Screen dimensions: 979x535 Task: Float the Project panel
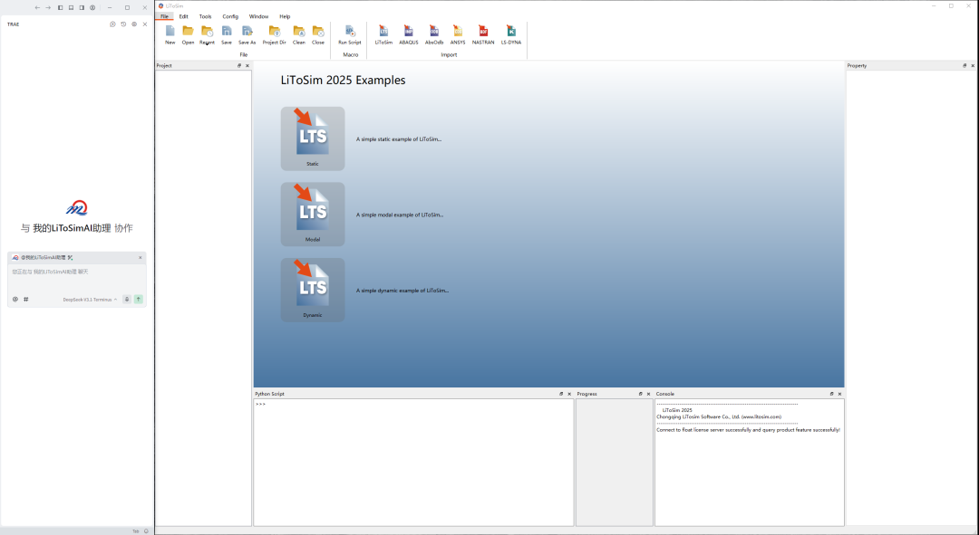(x=239, y=65)
